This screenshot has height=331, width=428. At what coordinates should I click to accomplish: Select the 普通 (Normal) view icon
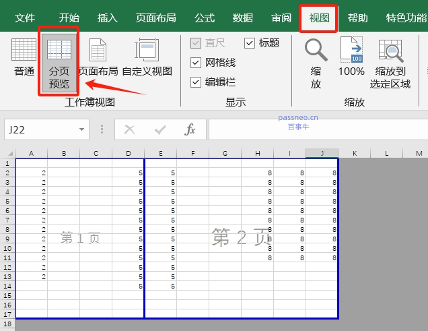24,57
